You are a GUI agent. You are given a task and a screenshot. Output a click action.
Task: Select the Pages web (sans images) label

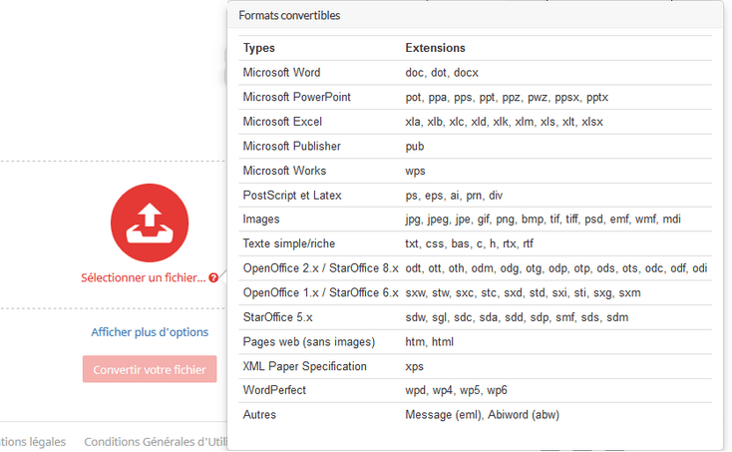[308, 342]
